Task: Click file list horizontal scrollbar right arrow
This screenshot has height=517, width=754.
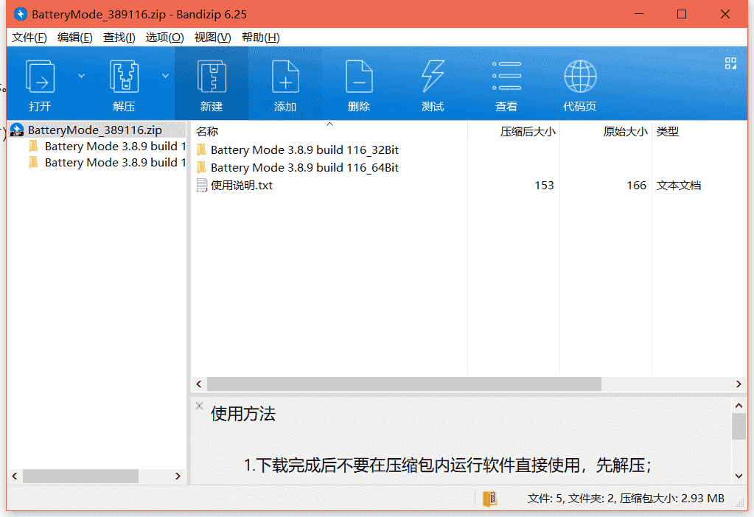Action: tap(739, 384)
